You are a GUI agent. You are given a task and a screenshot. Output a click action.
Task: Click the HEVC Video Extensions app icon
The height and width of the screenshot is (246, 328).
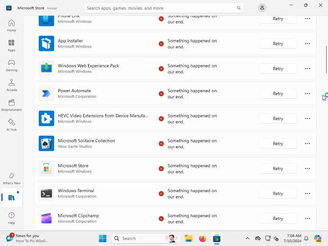46,119
